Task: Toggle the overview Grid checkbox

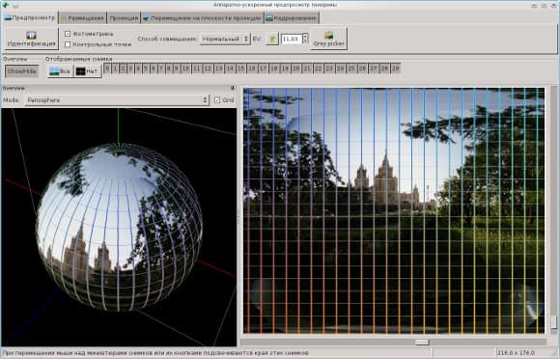Action: 217,100
